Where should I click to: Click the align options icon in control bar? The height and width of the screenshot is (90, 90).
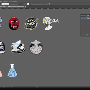point(49,4)
